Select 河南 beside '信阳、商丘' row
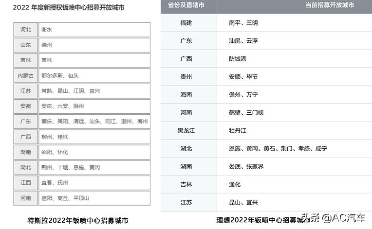 coord(26,198)
